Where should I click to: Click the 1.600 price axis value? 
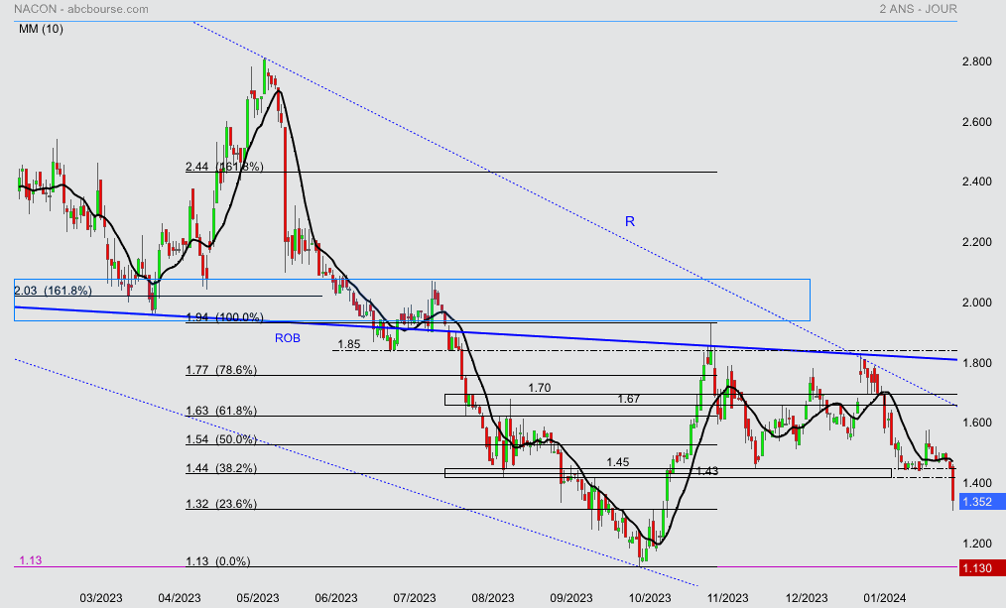976,423
